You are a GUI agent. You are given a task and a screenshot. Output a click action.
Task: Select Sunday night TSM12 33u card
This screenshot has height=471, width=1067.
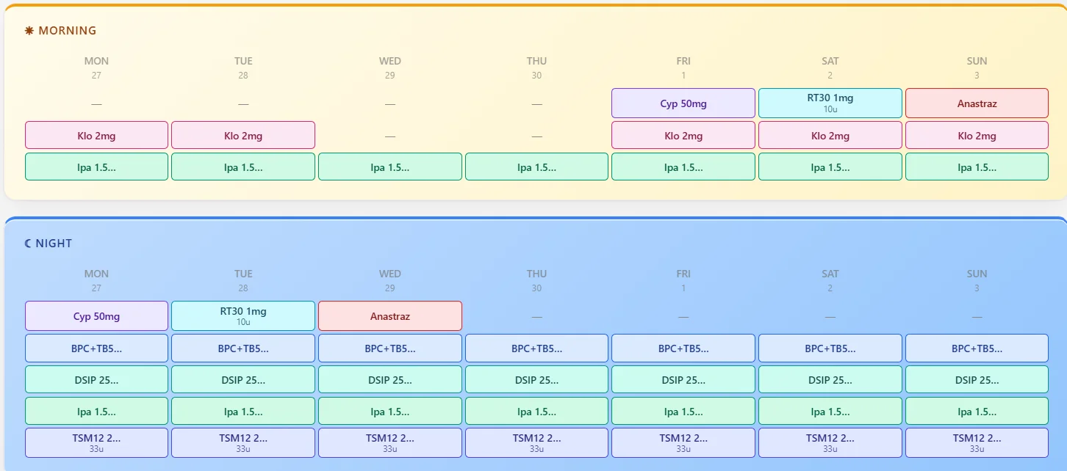pos(977,443)
